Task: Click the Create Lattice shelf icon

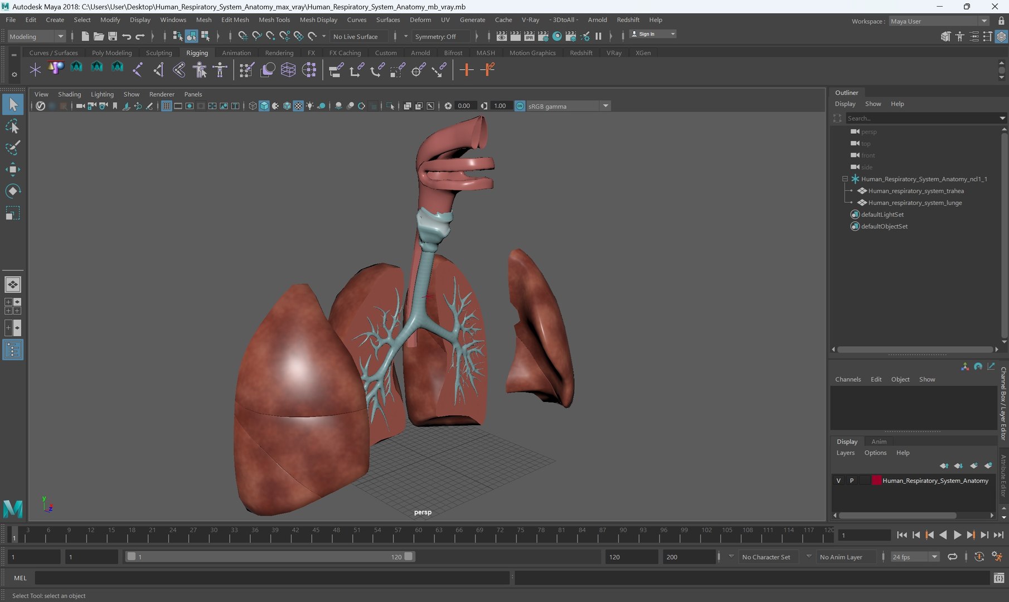Action: pyautogui.click(x=288, y=70)
